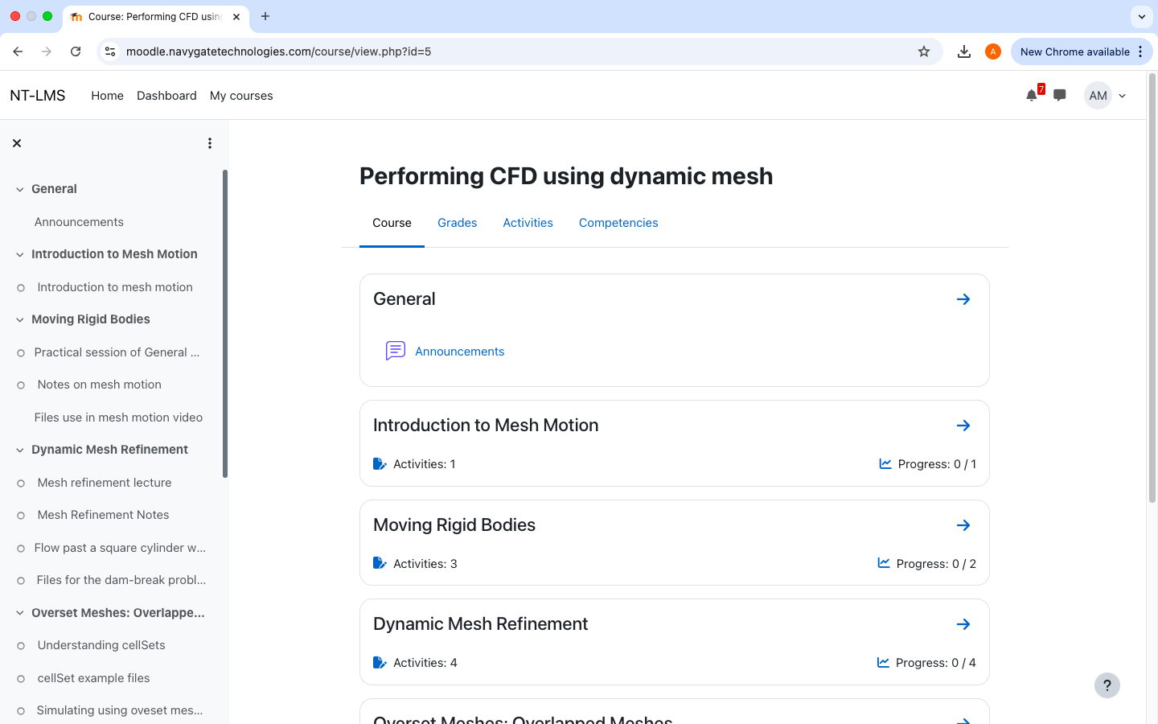Collapse Dynamic Mesh Refinement in sidebar
Viewport: 1158px width, 724px height.
[x=20, y=450]
